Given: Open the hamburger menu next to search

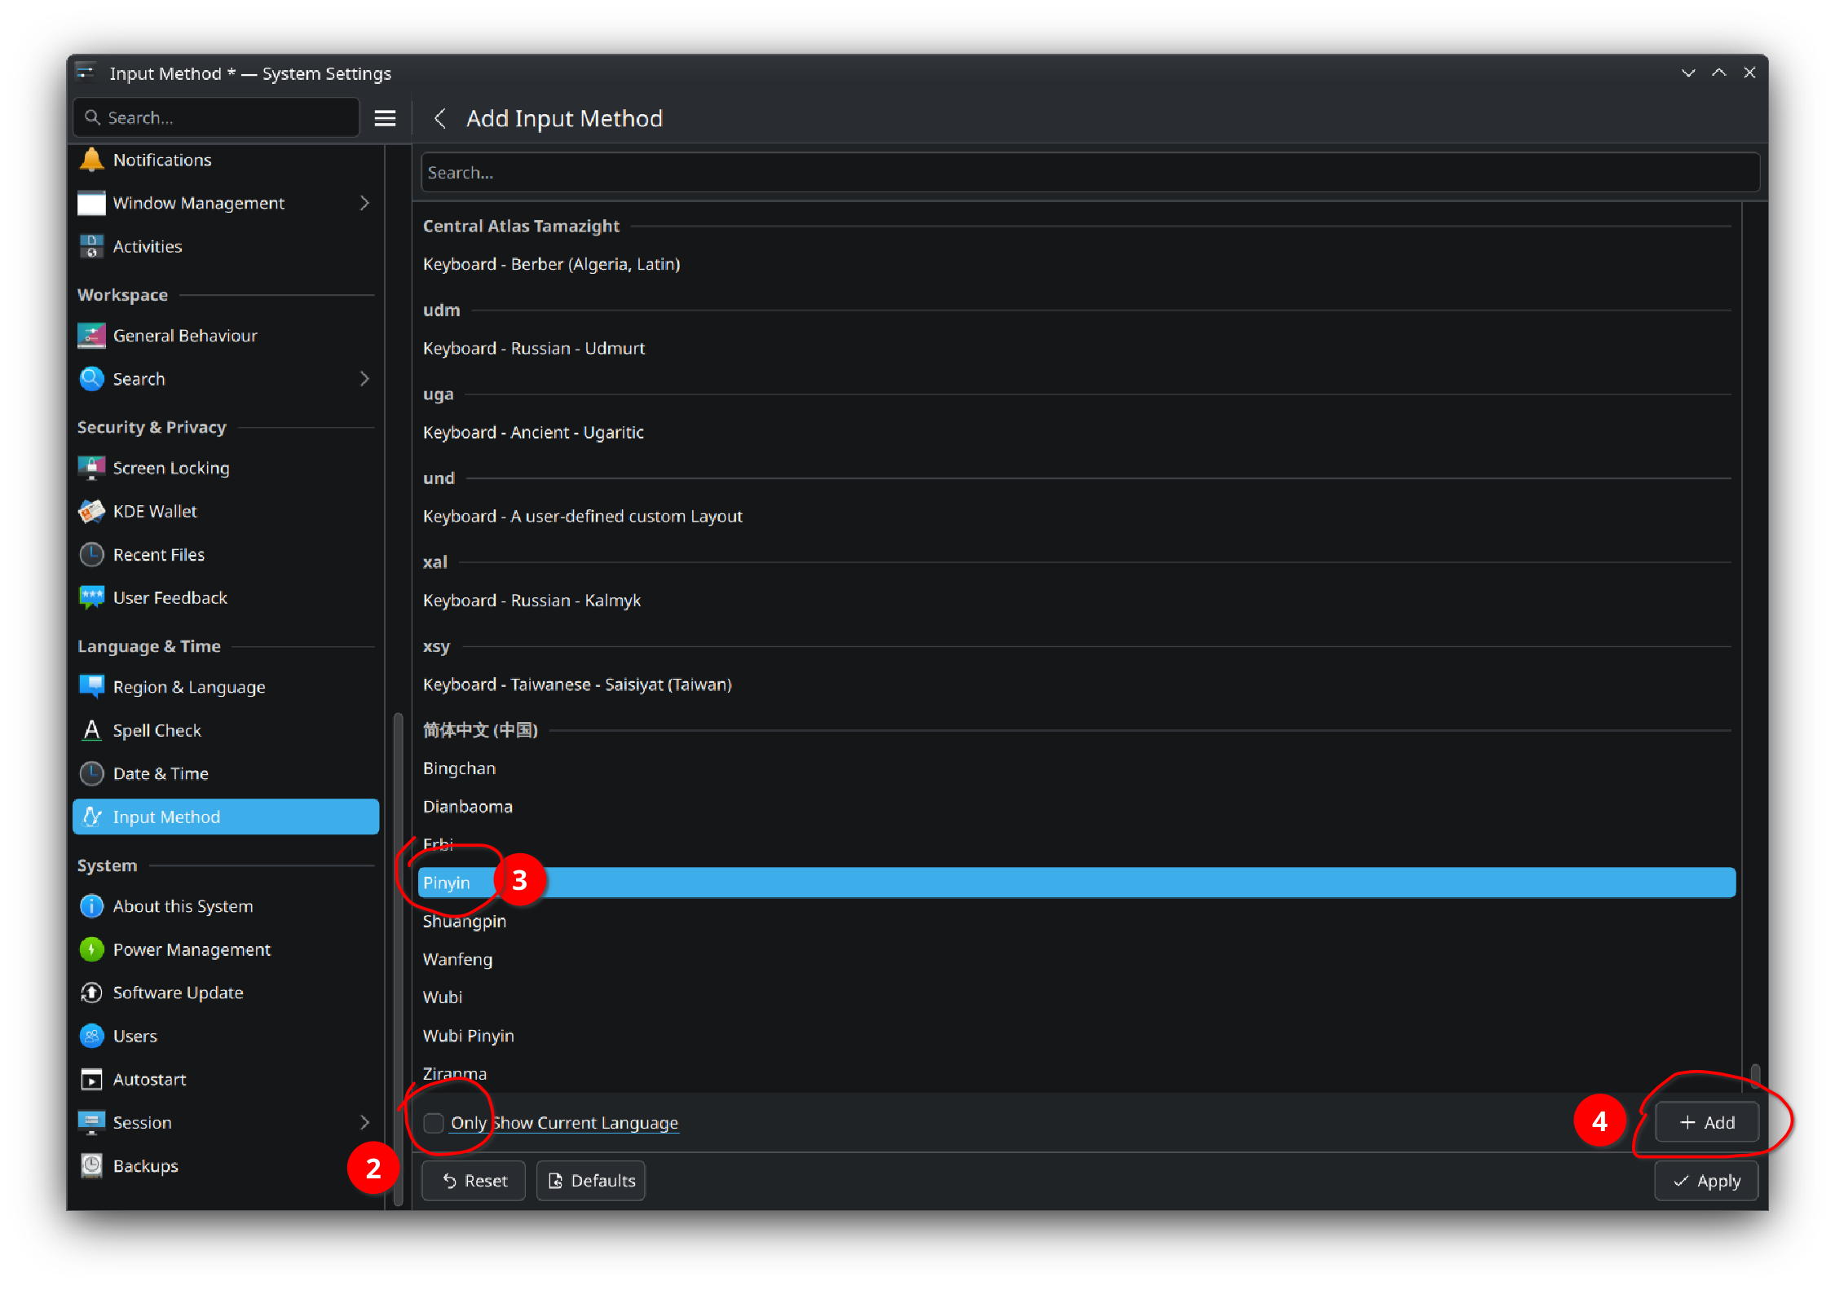Looking at the screenshot, I should 385,118.
